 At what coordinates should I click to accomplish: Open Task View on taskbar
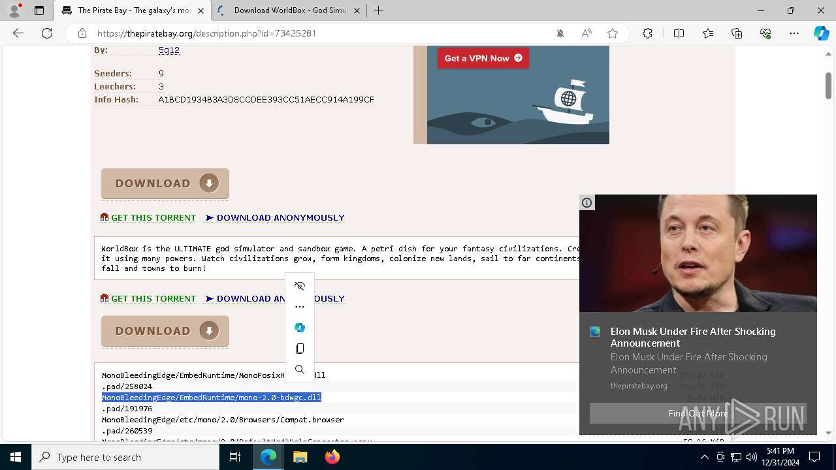tap(235, 458)
